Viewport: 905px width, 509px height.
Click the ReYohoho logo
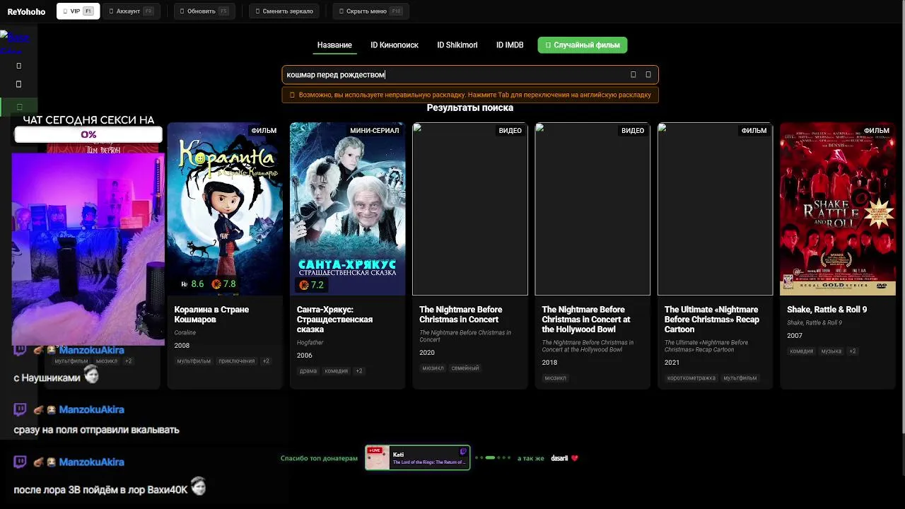(26, 11)
